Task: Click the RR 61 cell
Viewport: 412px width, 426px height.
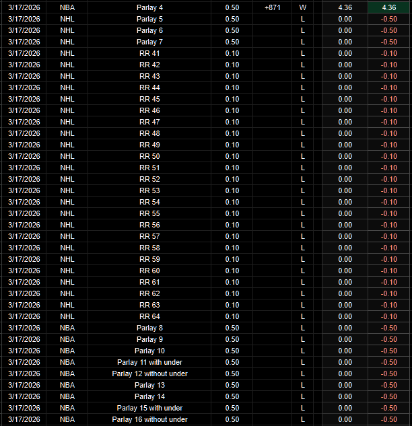Action: [149, 282]
